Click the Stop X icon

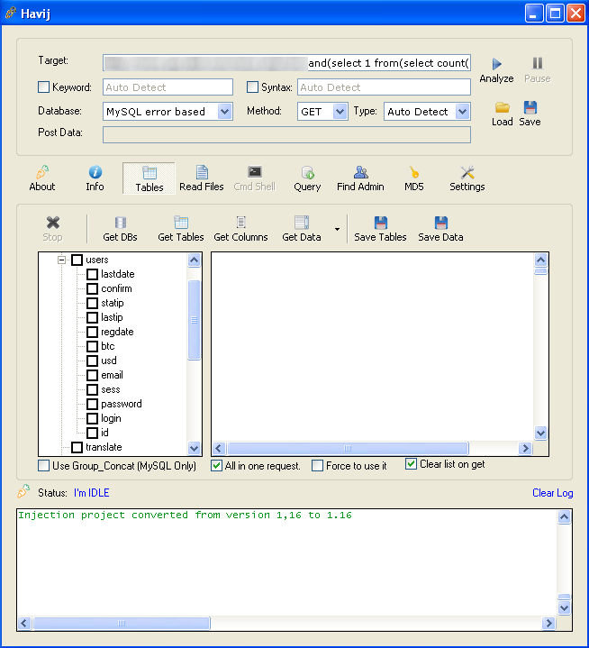point(53,223)
